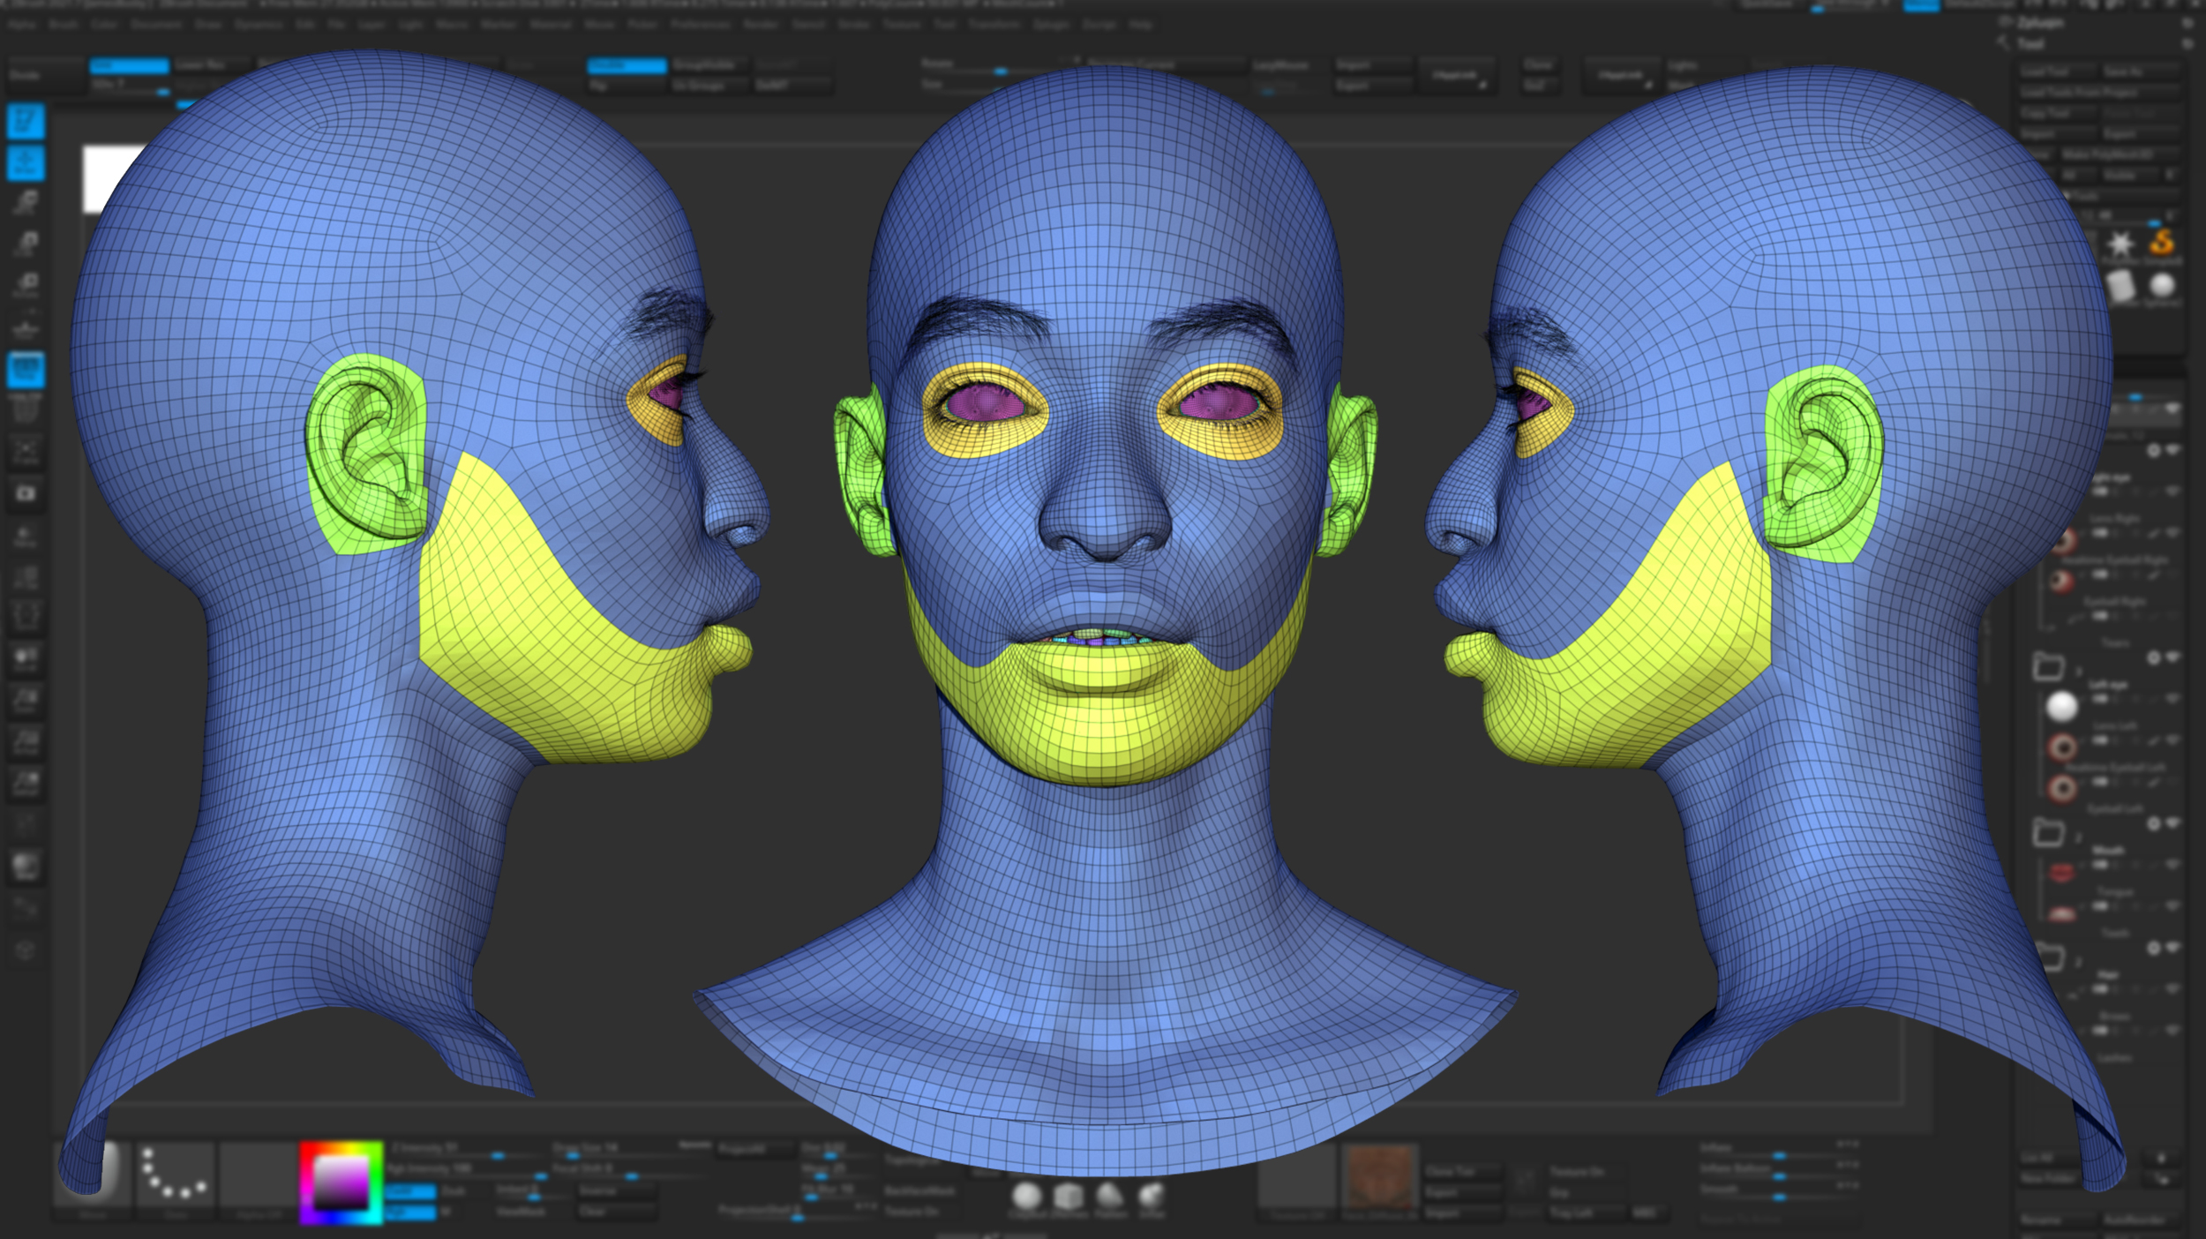Open the Tool menu in the menu bar

pyautogui.click(x=946, y=25)
